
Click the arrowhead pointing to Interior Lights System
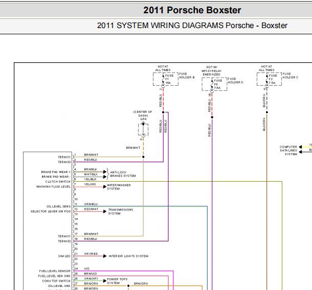click(x=105, y=256)
